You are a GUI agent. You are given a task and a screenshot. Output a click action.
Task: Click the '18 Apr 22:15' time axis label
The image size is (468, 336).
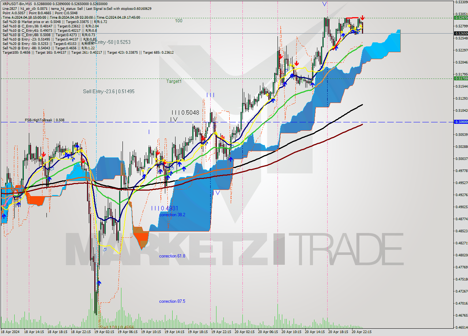[81, 332]
